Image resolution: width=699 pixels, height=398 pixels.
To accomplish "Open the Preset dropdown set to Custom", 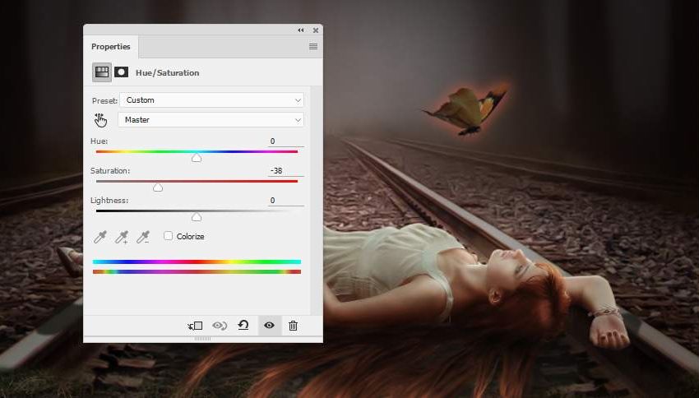I will [x=211, y=100].
